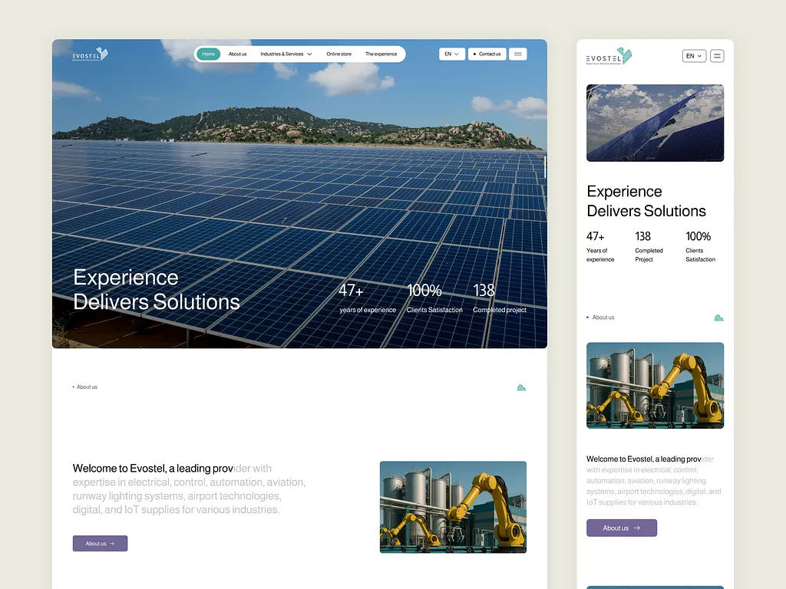Click the Evostel logo in desktop header

tap(91, 54)
